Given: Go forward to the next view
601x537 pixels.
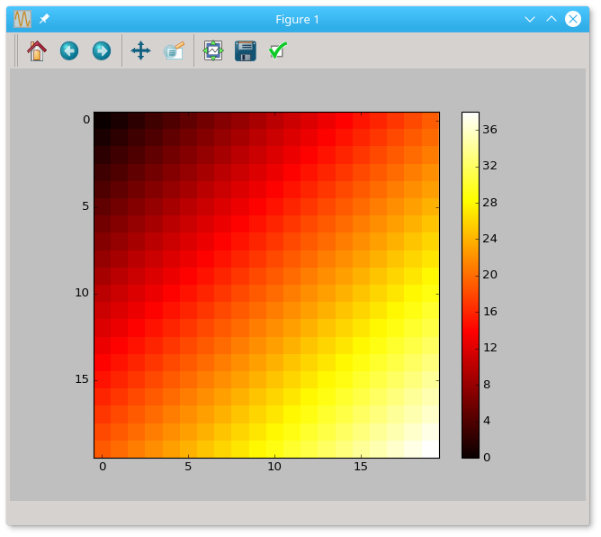Looking at the screenshot, I should (102, 51).
